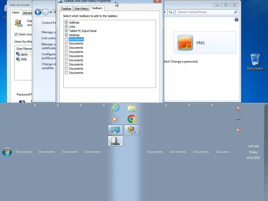Open recent pages dropdown arrow in Control Panel

click(51, 12)
